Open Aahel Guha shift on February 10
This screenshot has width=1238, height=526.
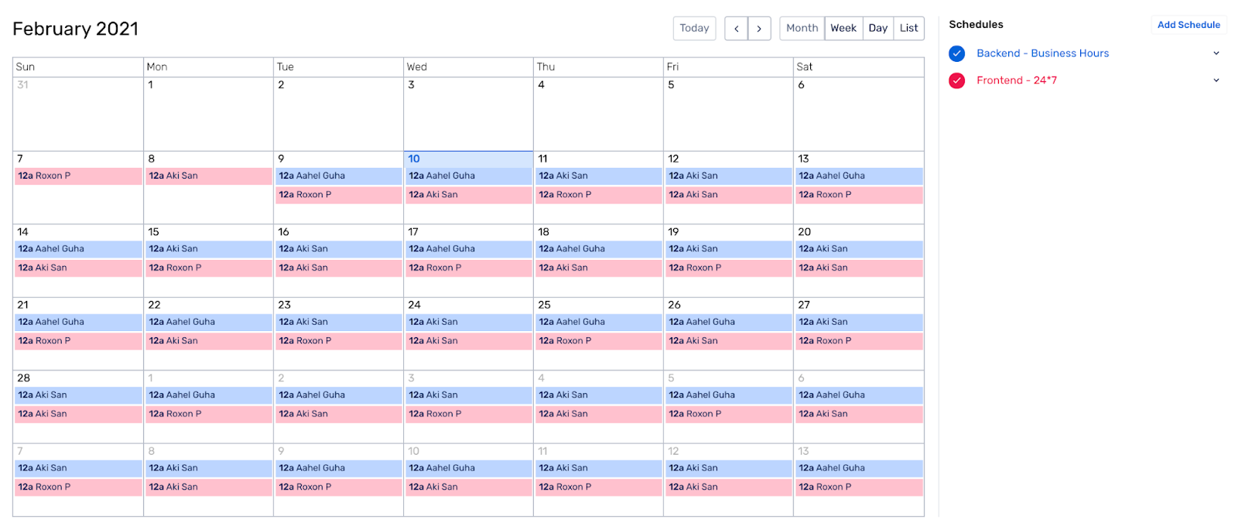click(x=469, y=176)
